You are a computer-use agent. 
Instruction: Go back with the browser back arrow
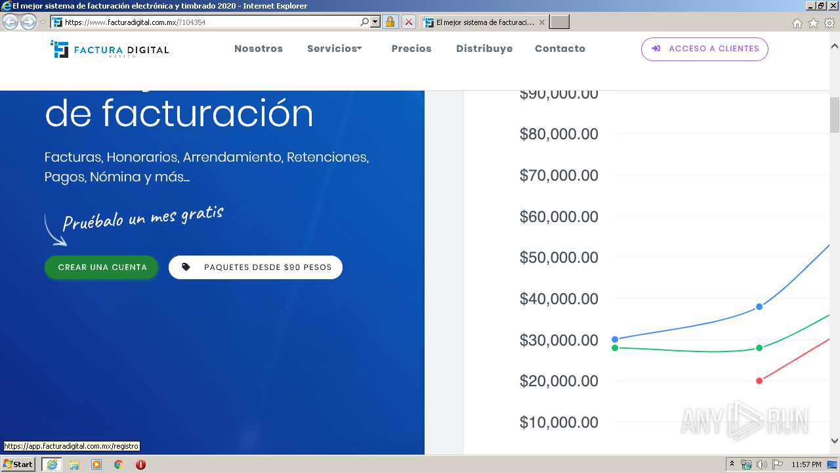(x=10, y=22)
